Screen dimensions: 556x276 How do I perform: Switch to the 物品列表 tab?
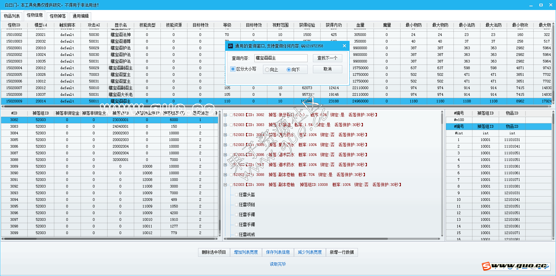tap(12, 16)
